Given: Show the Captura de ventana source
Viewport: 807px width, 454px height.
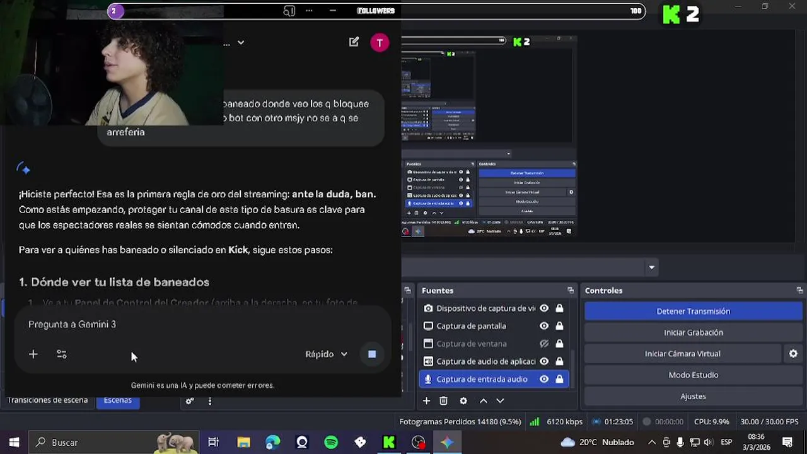Looking at the screenshot, I should [543, 344].
